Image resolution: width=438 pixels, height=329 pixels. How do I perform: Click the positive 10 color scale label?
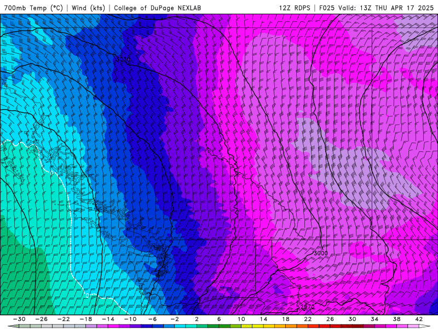pos(241,319)
